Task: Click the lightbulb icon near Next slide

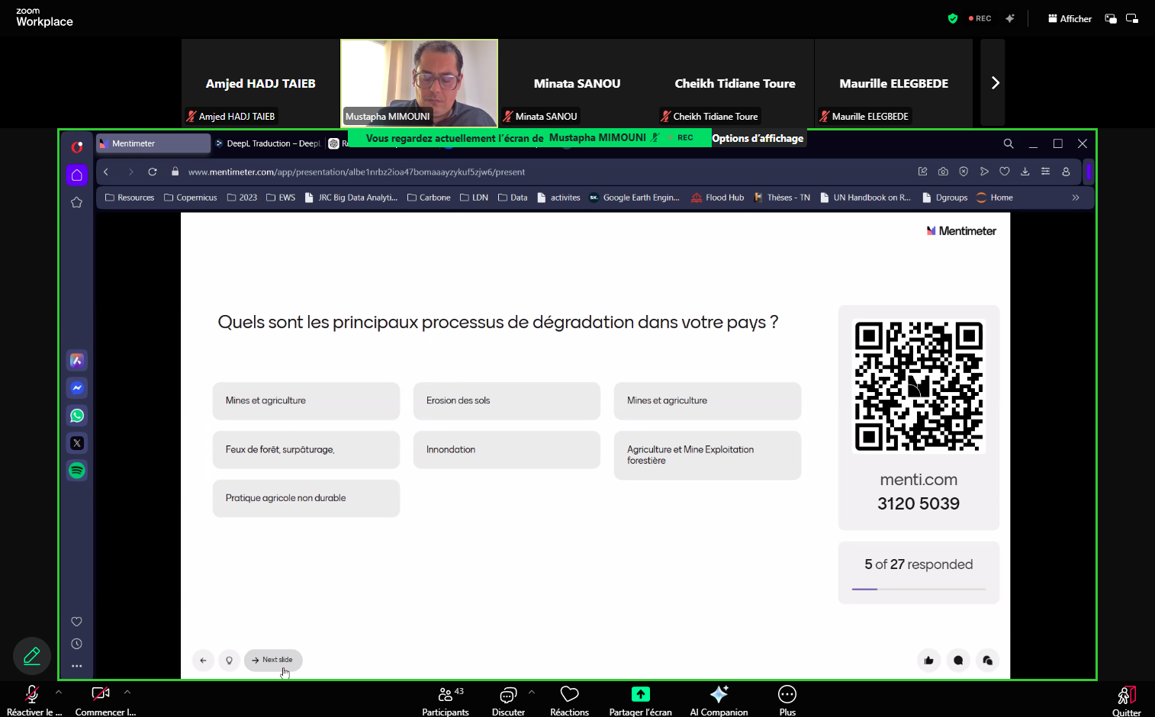Action: [230, 661]
